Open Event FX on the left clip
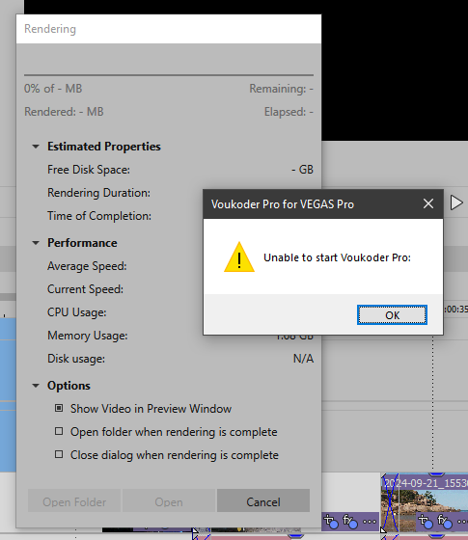Screen dimensions: 468x540 click(x=349, y=521)
